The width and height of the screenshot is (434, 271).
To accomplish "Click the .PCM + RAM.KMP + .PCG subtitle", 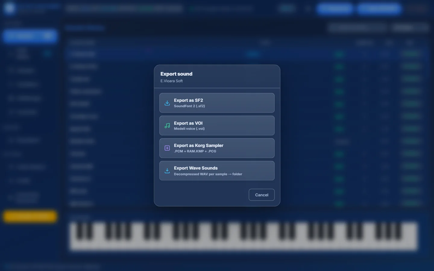I will click(x=195, y=151).
